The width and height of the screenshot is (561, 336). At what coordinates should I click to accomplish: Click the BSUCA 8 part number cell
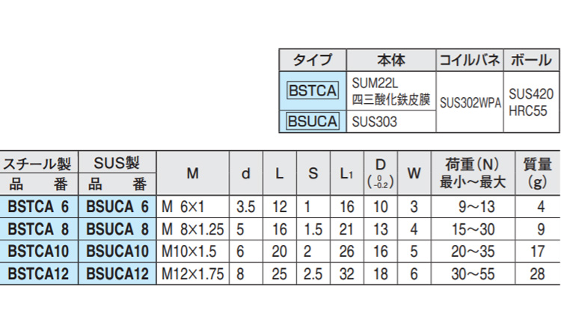(117, 228)
